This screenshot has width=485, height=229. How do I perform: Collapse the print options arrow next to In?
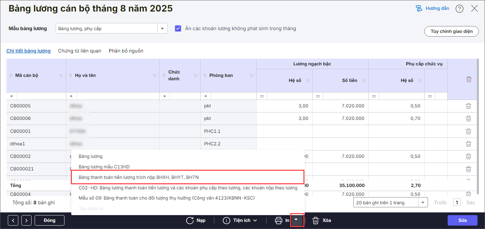tap(296, 220)
